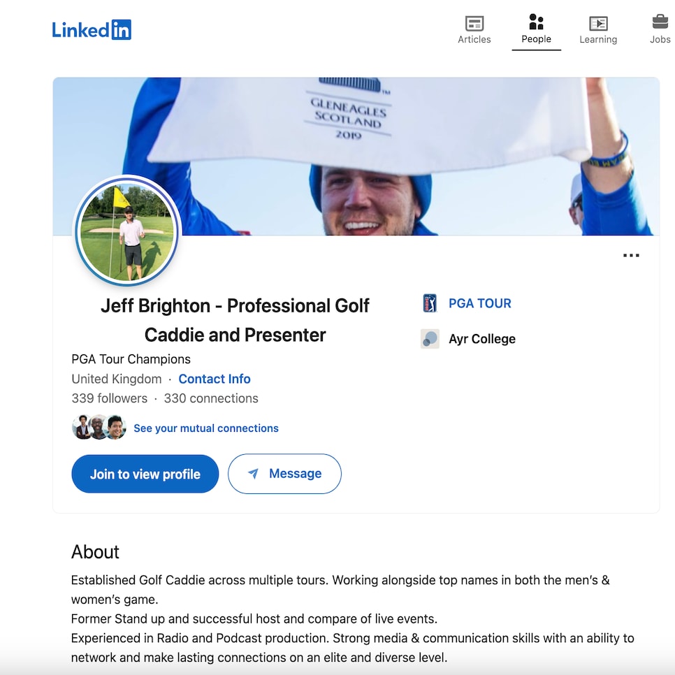Open the three-dot more options menu
The image size is (675, 675).
tap(631, 255)
